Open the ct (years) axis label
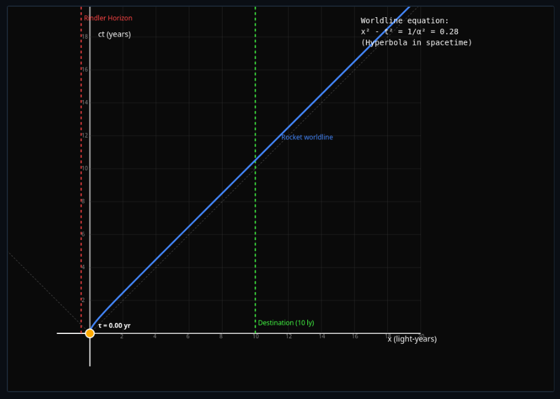Screen dimensions: 560x399 click(114, 34)
